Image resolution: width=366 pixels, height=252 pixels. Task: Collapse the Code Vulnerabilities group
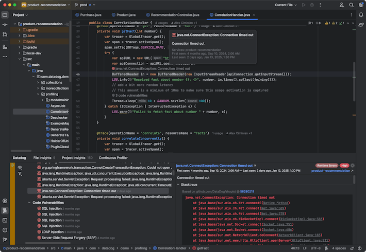(x=29, y=203)
